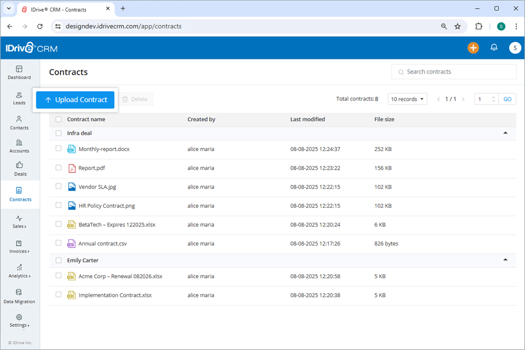This screenshot has height=350, width=525.
Task: Select the Emily Carter group checkbox
Action: click(x=58, y=260)
